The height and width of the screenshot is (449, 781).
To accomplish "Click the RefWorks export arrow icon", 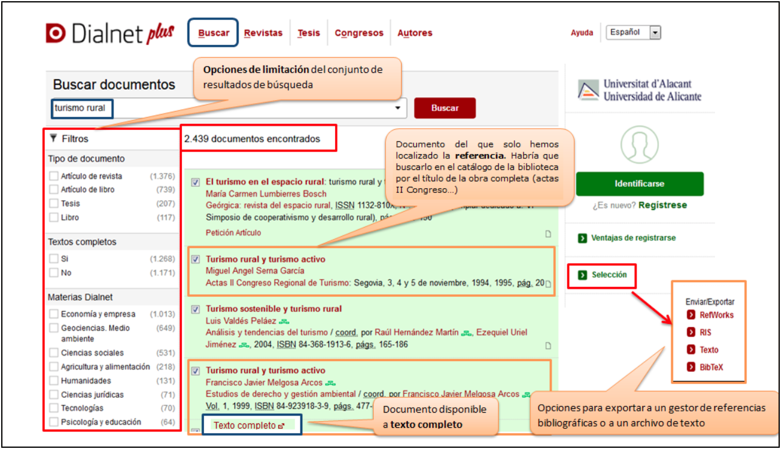I will coord(691,315).
